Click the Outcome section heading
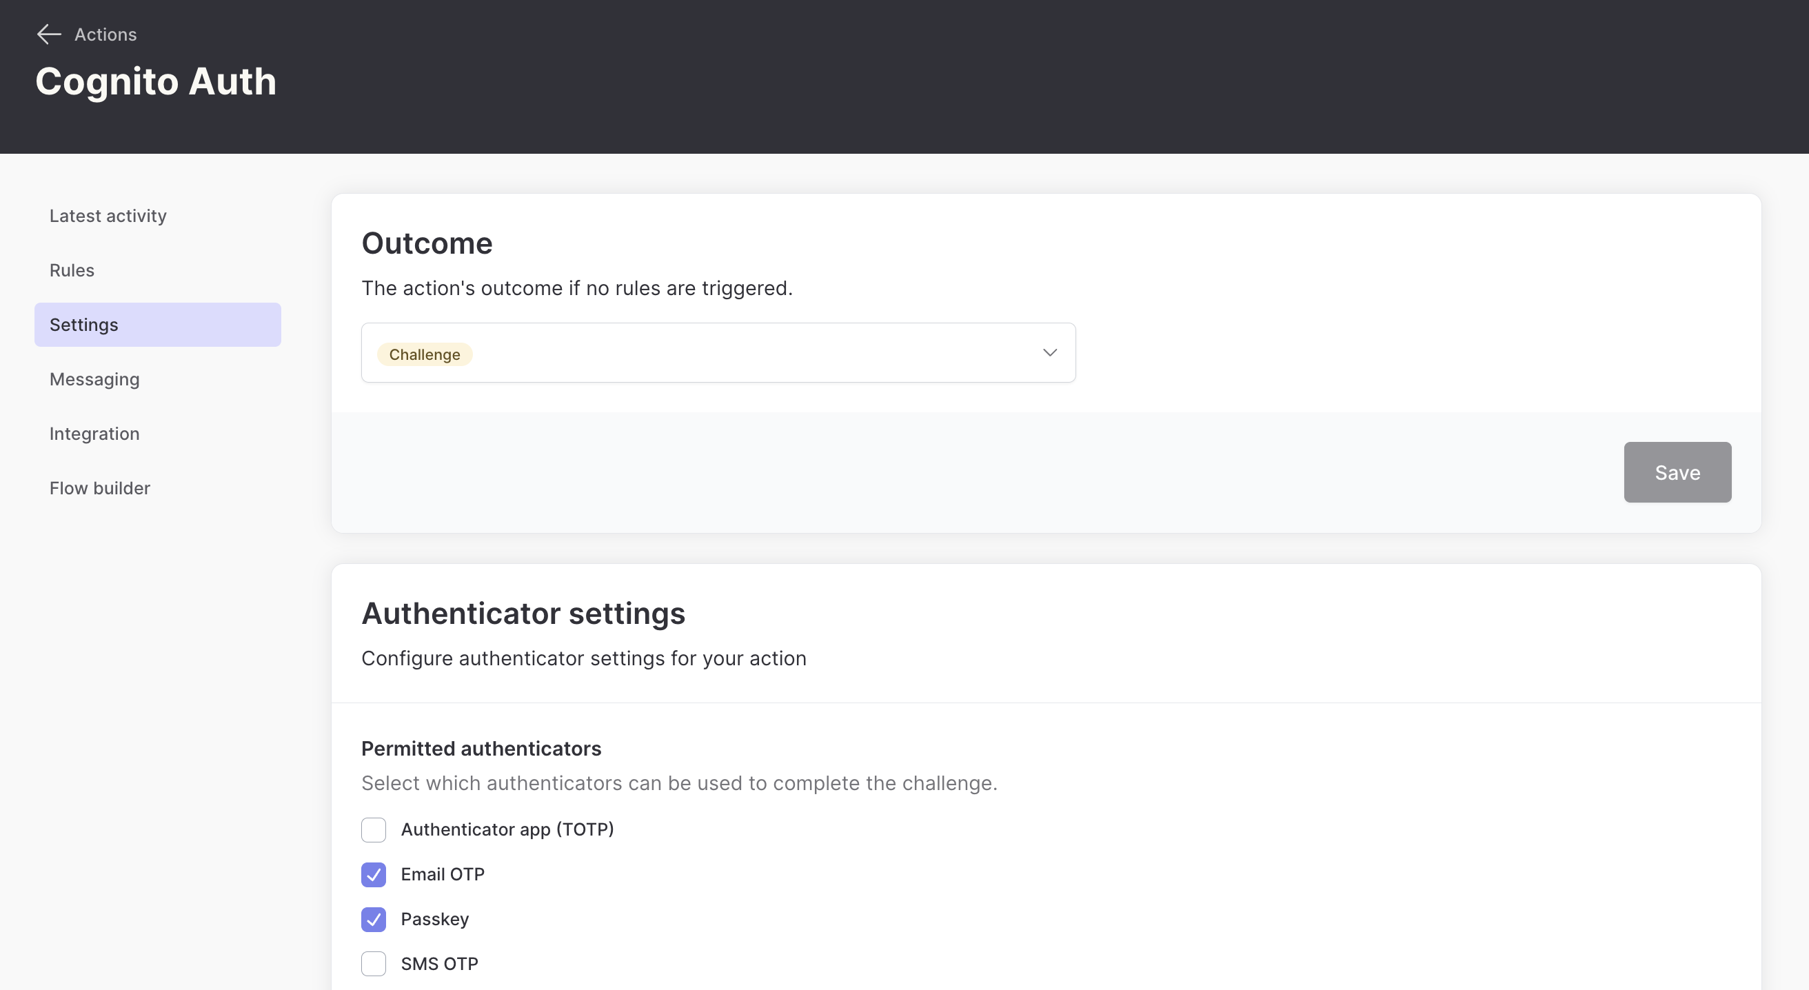This screenshot has width=1809, height=990. pyautogui.click(x=427, y=243)
